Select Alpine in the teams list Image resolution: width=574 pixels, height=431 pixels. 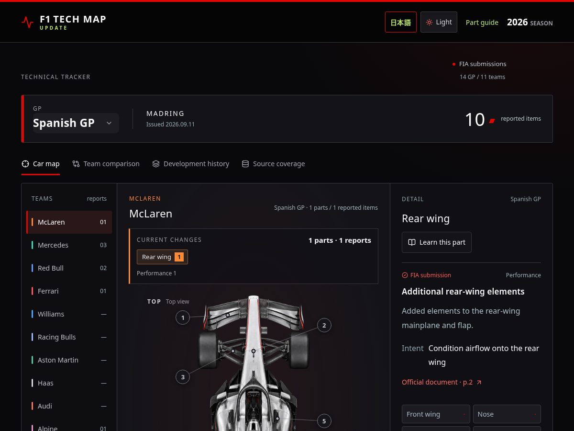pos(69,426)
